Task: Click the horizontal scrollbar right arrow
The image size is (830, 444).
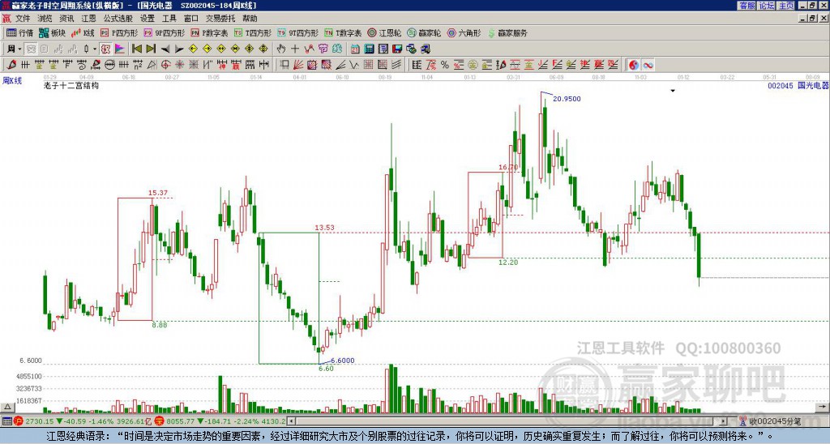Action: (x=723, y=421)
